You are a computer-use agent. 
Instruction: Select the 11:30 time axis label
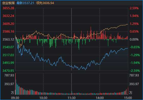[71, 98]
